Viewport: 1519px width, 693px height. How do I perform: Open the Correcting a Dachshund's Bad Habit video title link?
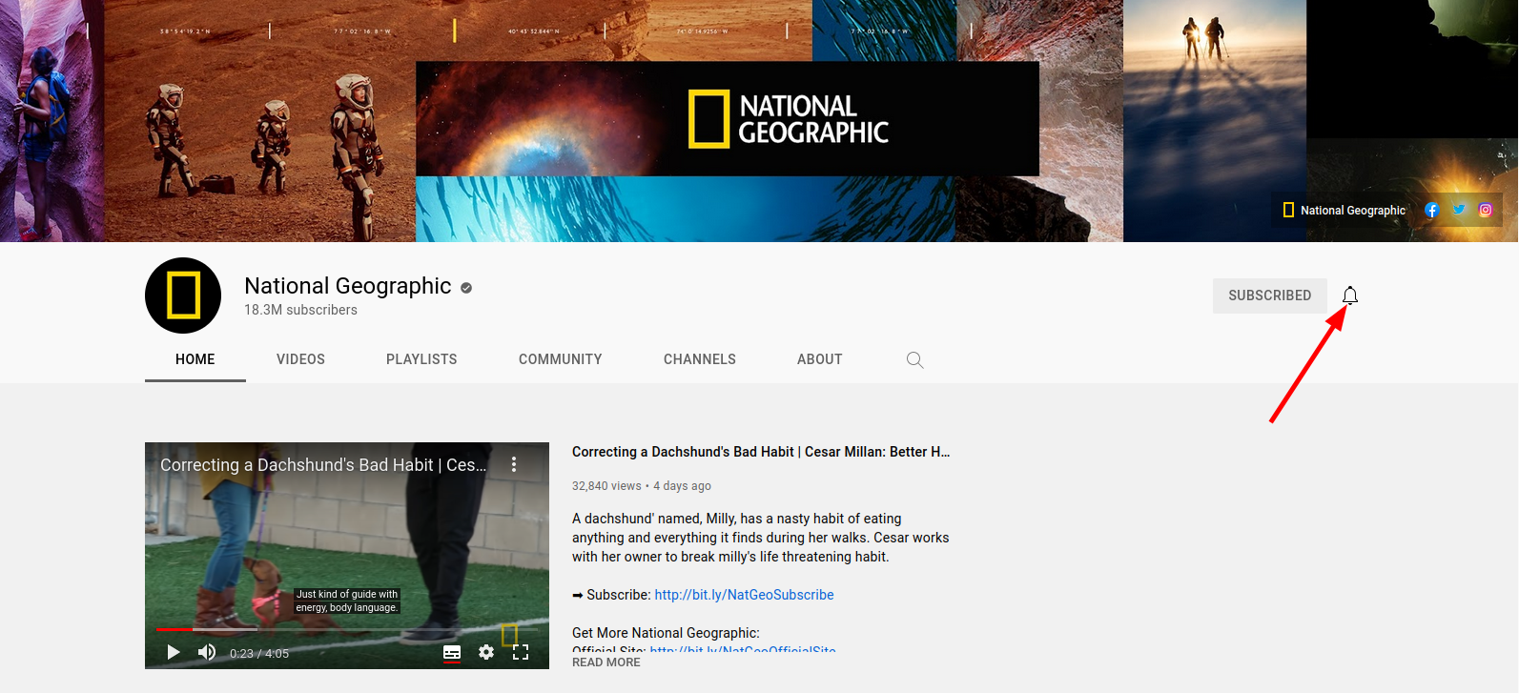click(x=761, y=452)
